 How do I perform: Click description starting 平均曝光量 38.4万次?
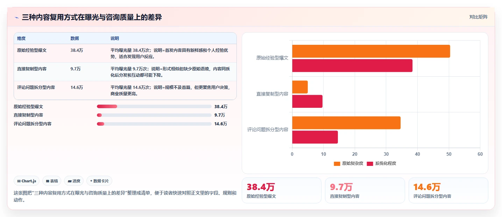click(170, 53)
